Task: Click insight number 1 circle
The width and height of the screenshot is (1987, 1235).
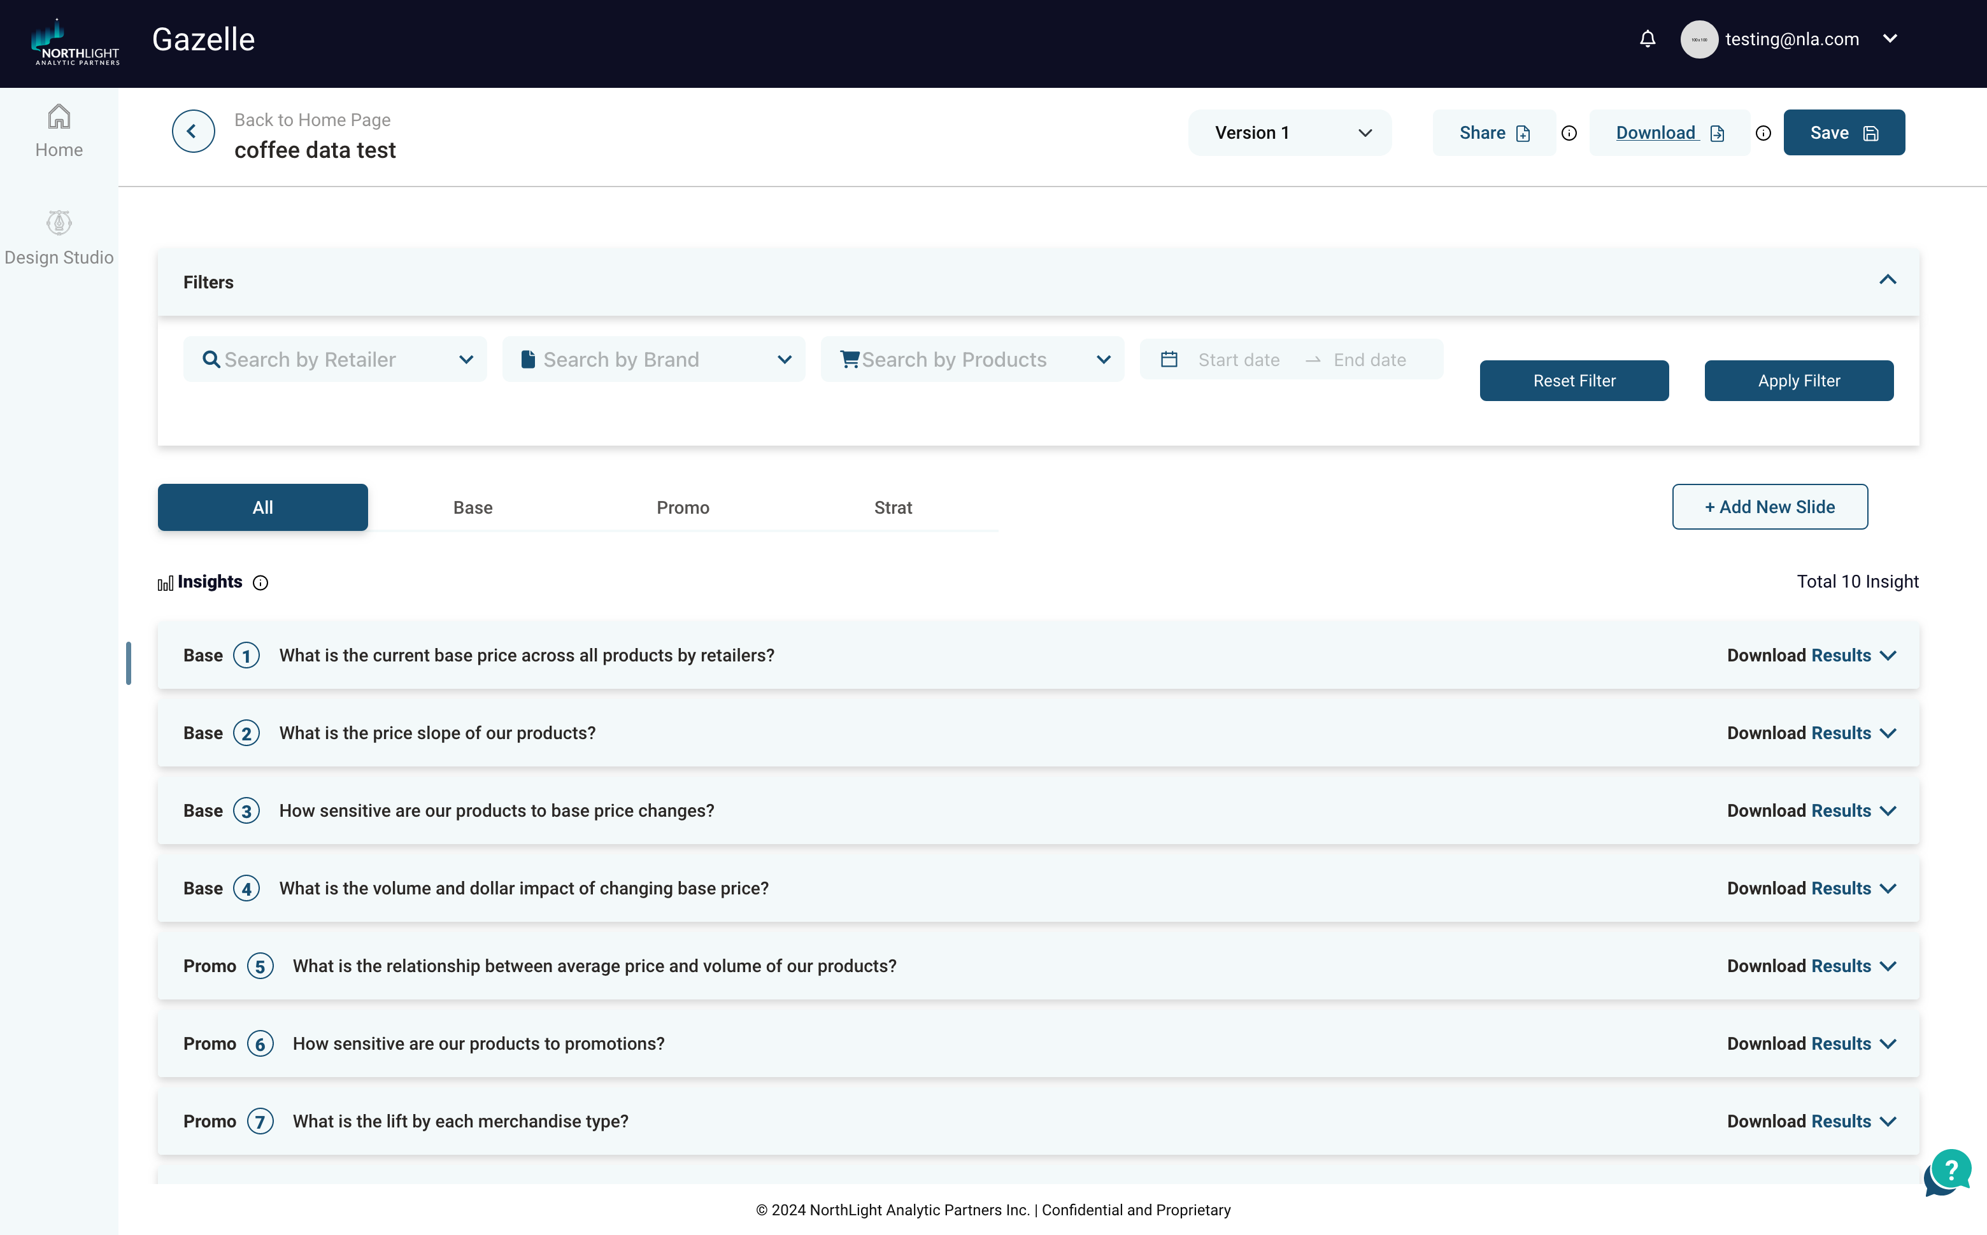Action: (x=246, y=655)
